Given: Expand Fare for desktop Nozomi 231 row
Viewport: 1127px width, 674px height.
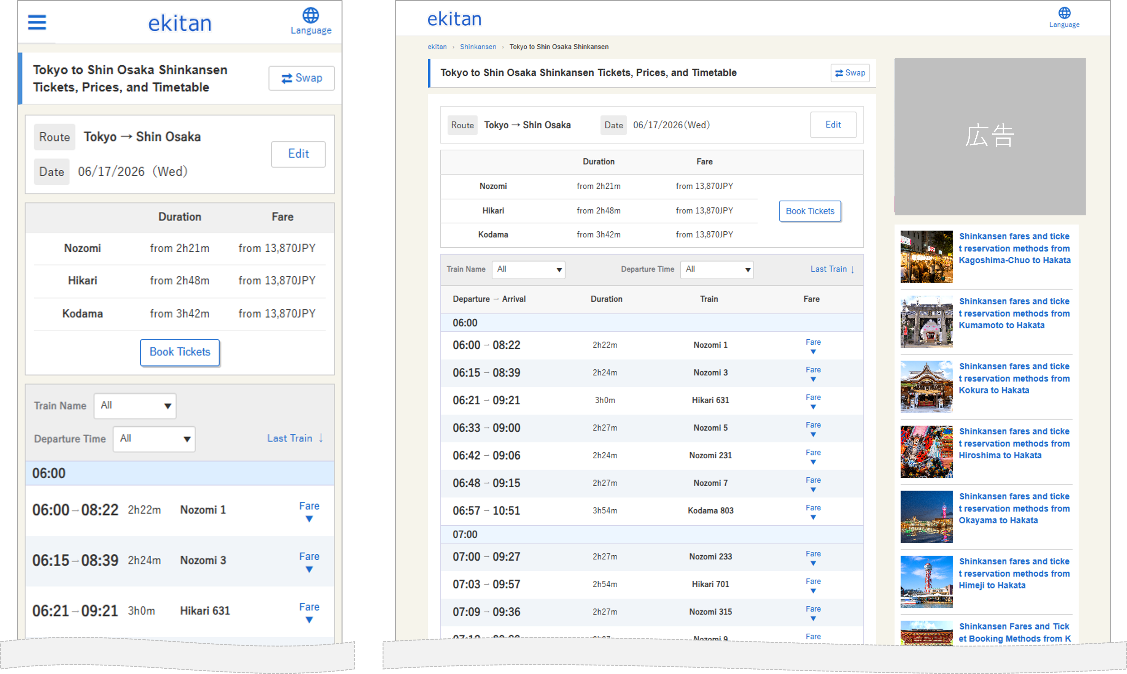Looking at the screenshot, I should point(813,456).
